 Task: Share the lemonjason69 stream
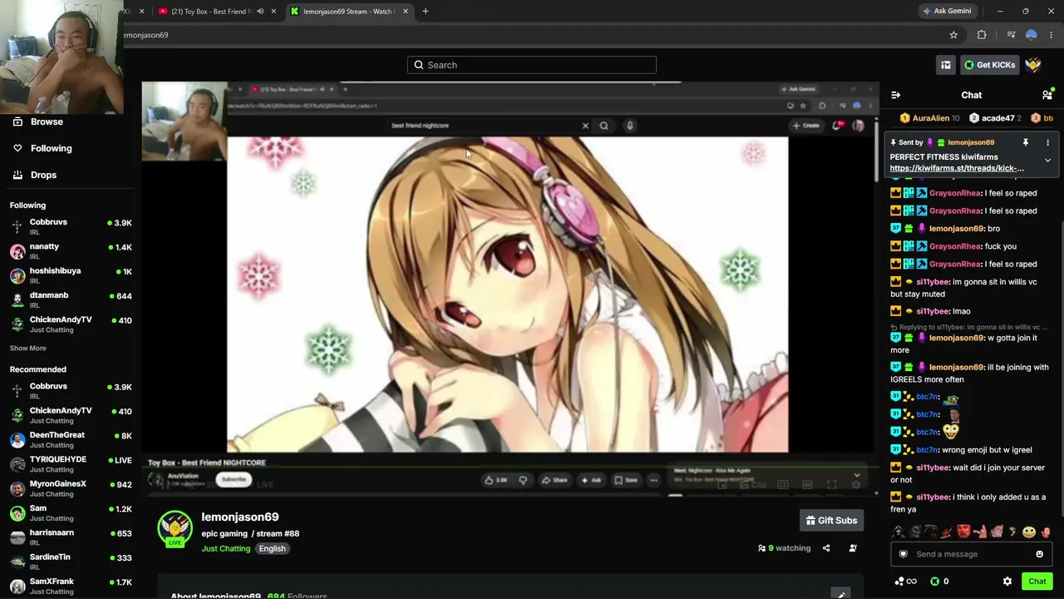click(x=826, y=548)
